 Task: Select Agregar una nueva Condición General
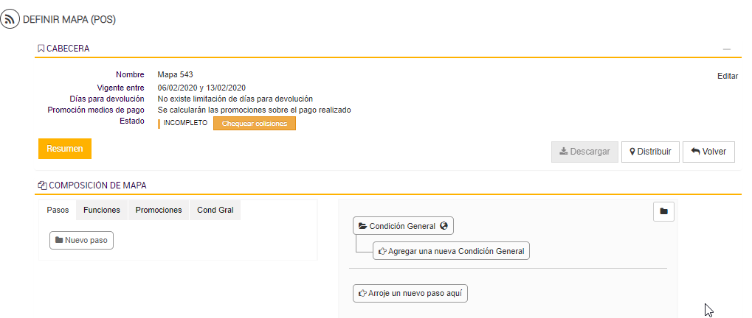[x=451, y=251]
